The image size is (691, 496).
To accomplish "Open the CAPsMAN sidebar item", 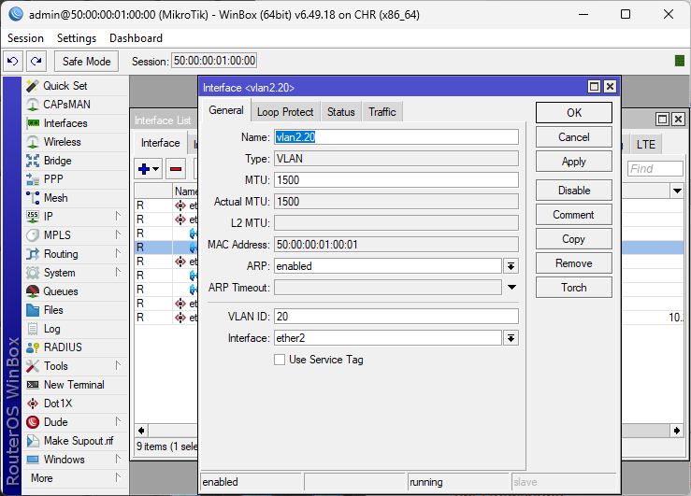I will (x=68, y=105).
